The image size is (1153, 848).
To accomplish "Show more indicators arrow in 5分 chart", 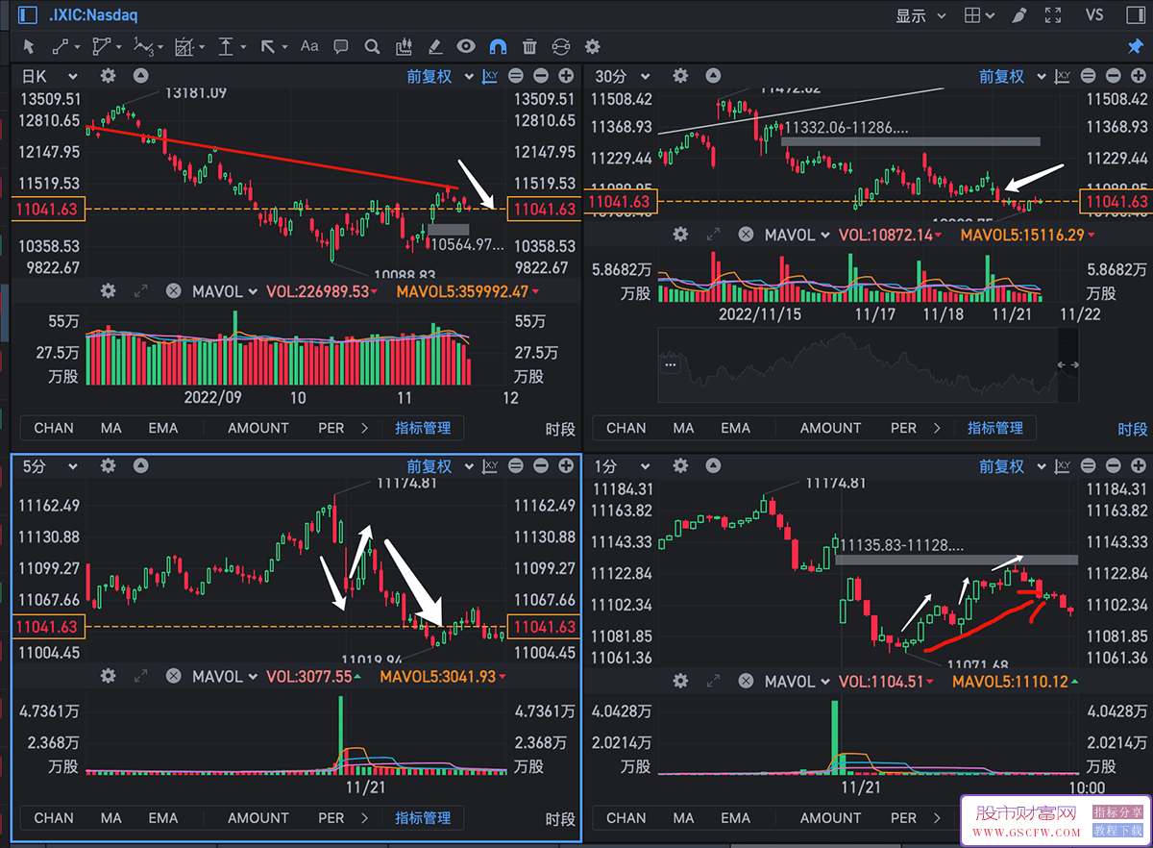I will 364,818.
